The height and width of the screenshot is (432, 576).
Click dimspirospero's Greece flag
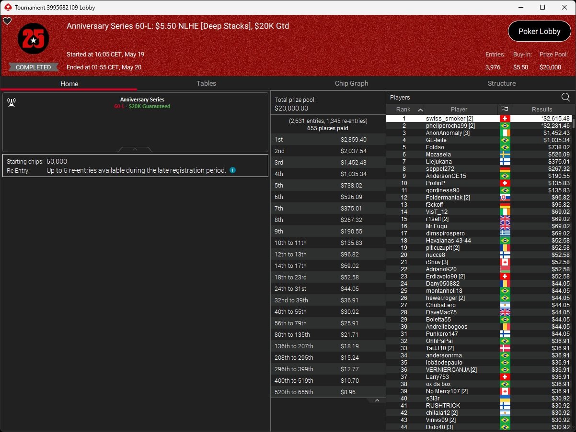tap(505, 233)
